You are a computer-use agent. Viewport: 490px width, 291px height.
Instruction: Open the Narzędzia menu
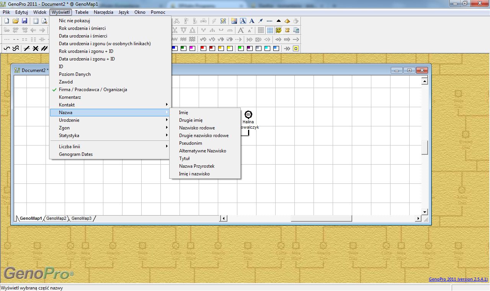point(103,12)
